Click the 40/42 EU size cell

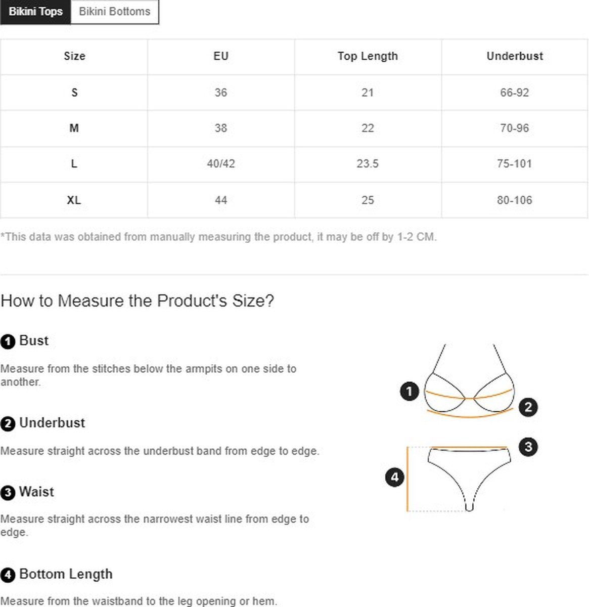(x=221, y=164)
